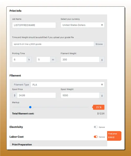131x156 pixels.
Task: Click the Job Name input field
Action: [x=34, y=25]
